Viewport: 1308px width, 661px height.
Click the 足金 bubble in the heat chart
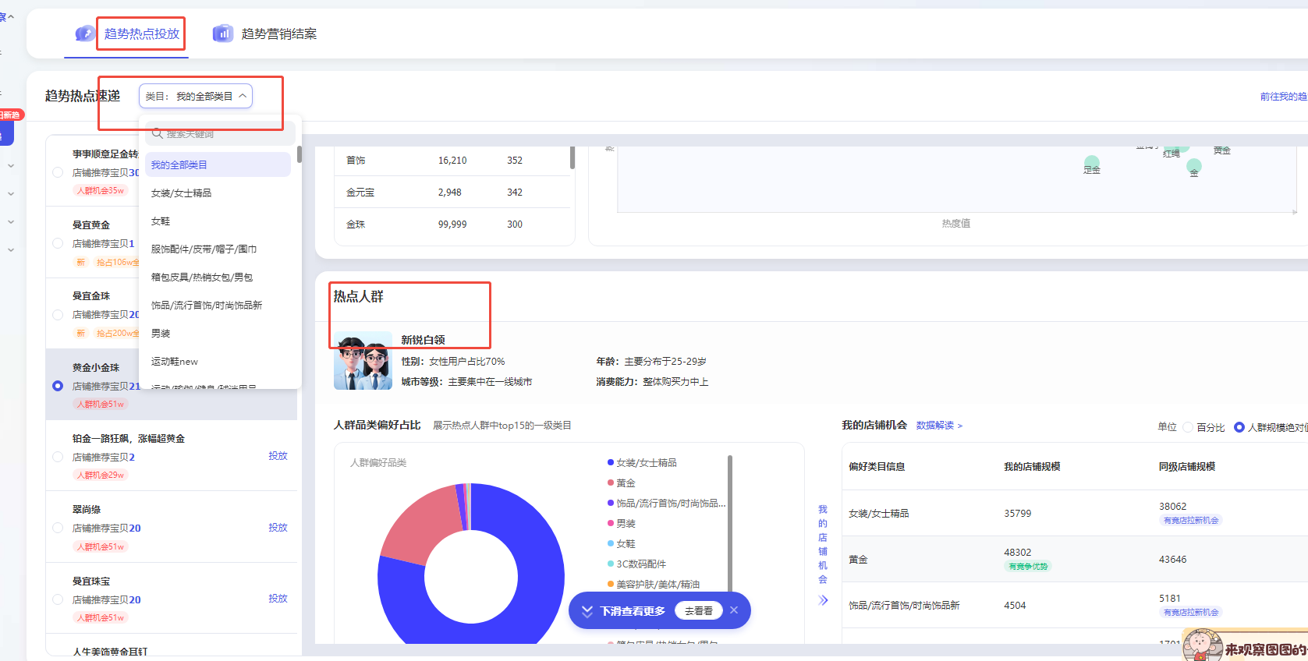point(1092,163)
